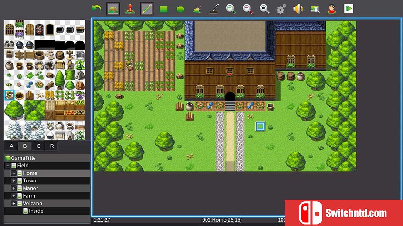Click the farmer character in crop field
Image resolution: width=403 pixels, height=226 pixels.
[129, 66]
